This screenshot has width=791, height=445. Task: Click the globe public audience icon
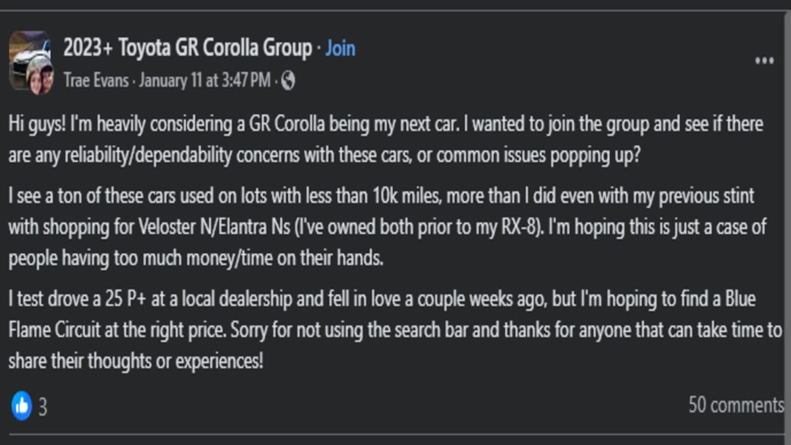pyautogui.click(x=288, y=80)
